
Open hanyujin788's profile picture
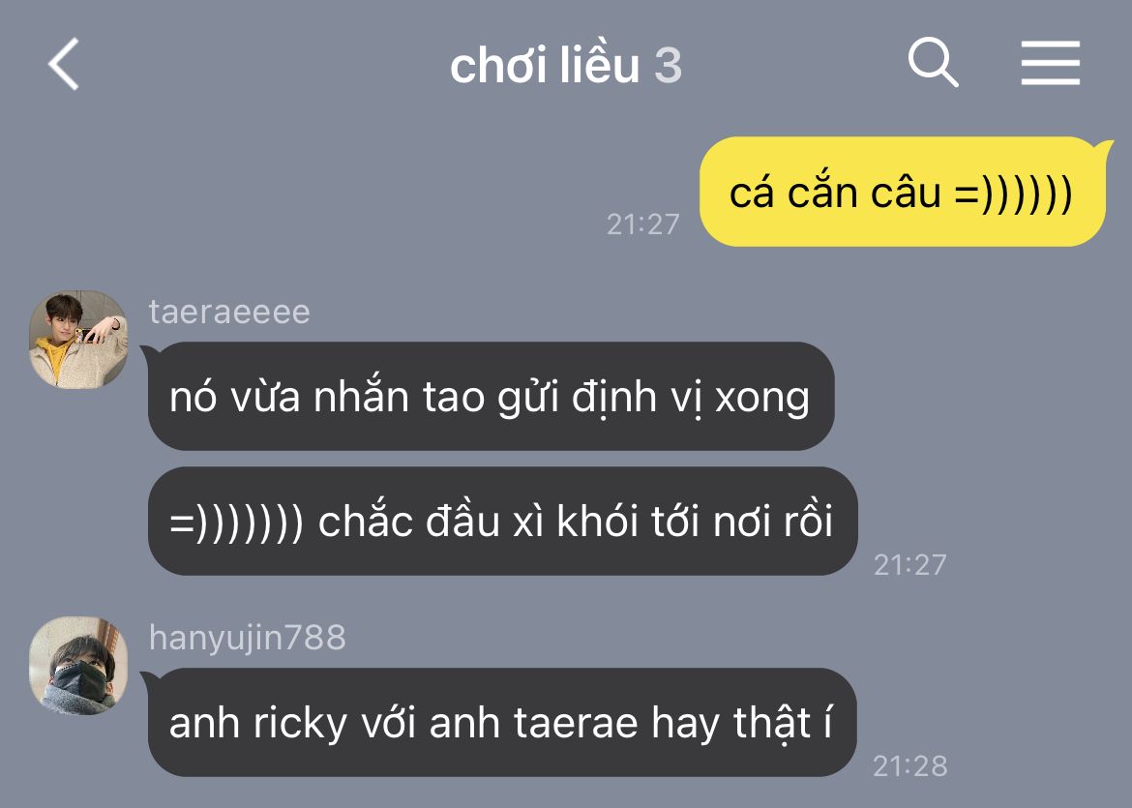click(78, 666)
